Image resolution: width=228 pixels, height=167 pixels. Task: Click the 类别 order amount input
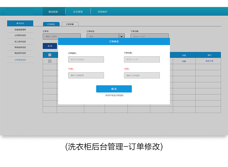tap(142, 75)
